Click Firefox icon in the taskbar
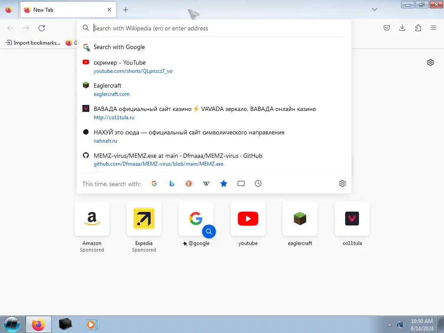This screenshot has height=333, width=444. [x=39, y=324]
